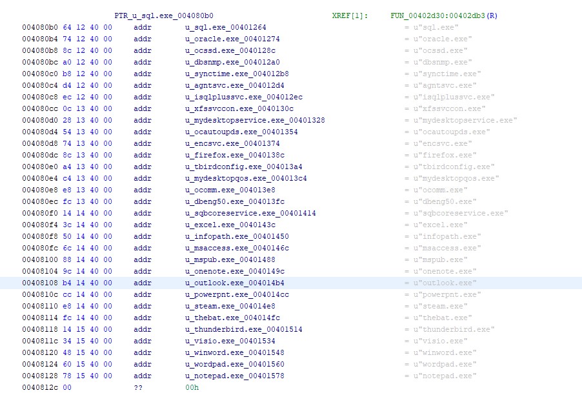Click the u_powerpnt.exe_004014cc operand
Screen dimensions: 582x395
[239, 294]
